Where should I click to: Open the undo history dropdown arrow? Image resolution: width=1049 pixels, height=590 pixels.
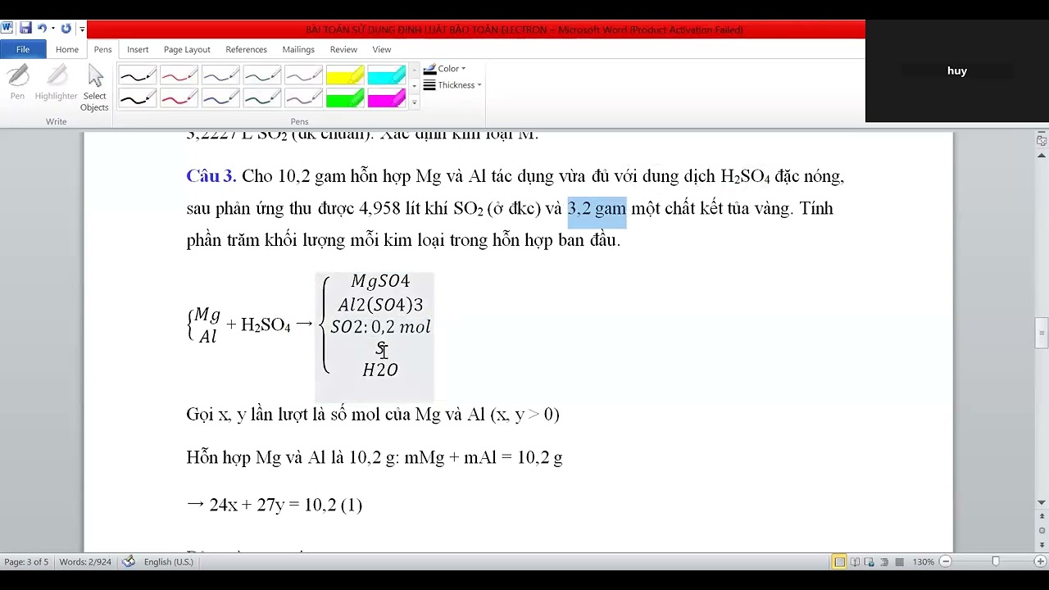(x=52, y=29)
